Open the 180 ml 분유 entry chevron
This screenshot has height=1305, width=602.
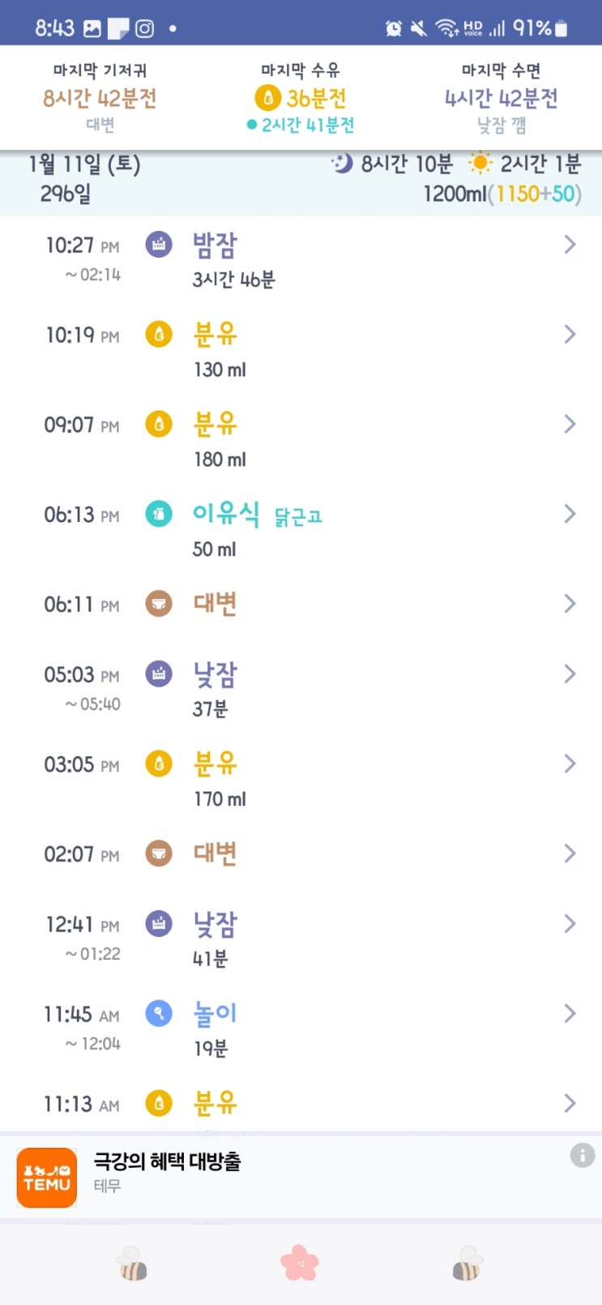[x=570, y=424]
